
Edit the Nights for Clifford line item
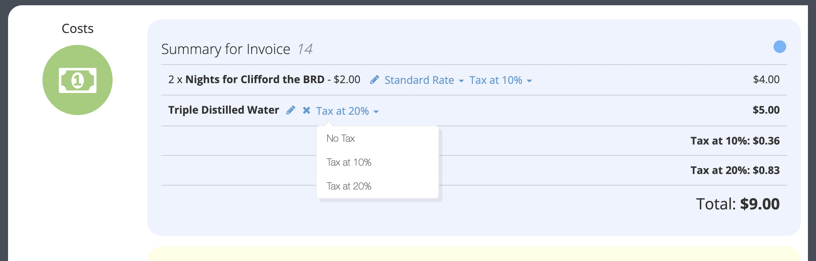(374, 80)
